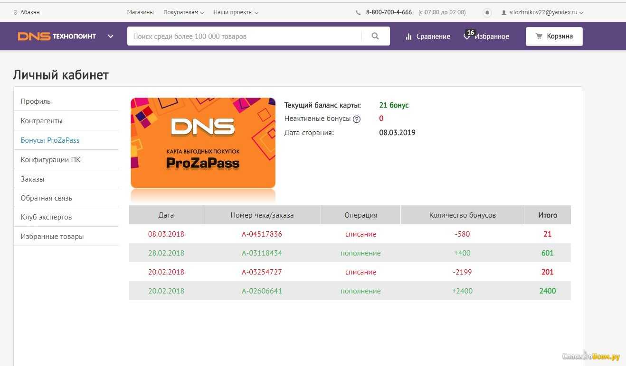The width and height of the screenshot is (626, 366).
Task: Open the notification bell icon
Action: pyautogui.click(x=487, y=13)
